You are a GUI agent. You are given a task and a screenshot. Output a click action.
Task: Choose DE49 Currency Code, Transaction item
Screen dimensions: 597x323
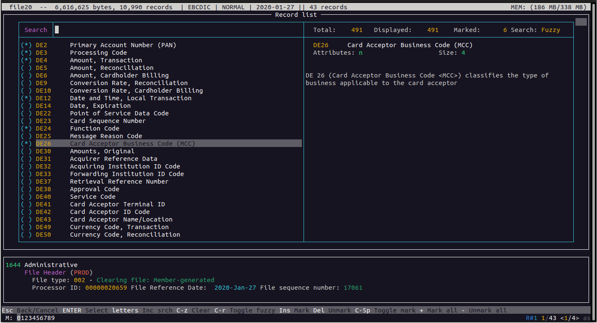click(x=119, y=227)
